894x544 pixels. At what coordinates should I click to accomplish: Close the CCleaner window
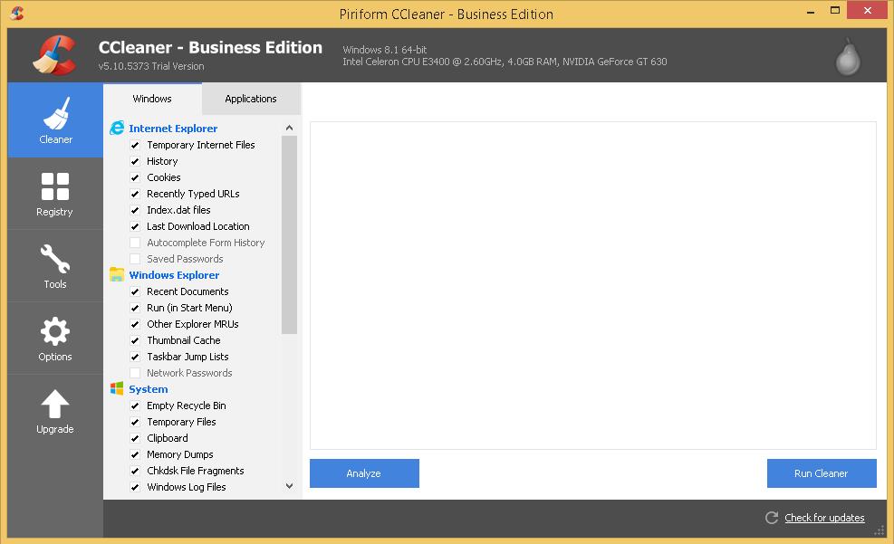click(x=867, y=11)
